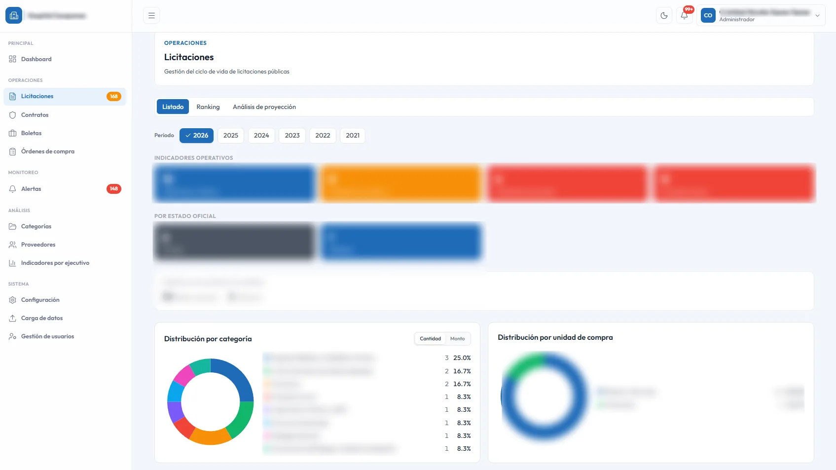Deselect the 2026 period filter

click(x=196, y=135)
